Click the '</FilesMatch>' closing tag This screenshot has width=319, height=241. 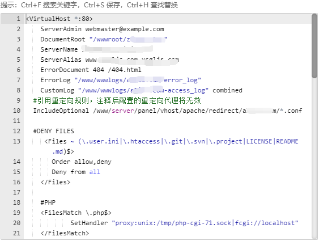(65, 233)
